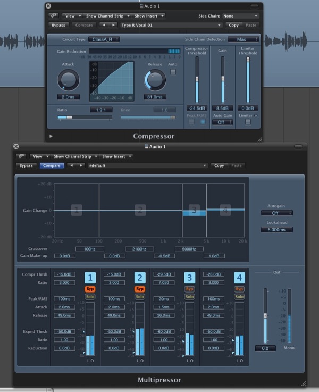Go to next preset in Multipressor window
This screenshot has width=319, height=392.
(x=81, y=165)
